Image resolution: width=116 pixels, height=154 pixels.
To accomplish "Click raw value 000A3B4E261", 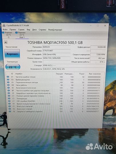I will click(x=93, y=109).
